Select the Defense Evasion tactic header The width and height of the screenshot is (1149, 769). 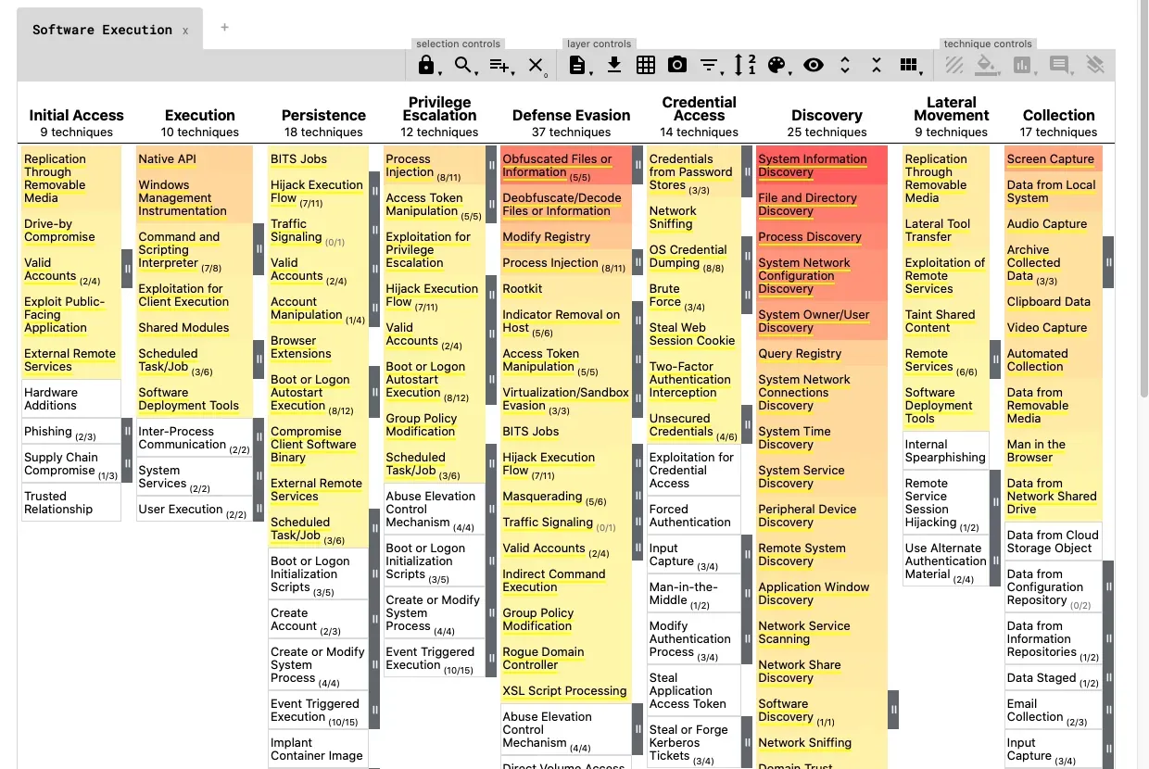[572, 115]
